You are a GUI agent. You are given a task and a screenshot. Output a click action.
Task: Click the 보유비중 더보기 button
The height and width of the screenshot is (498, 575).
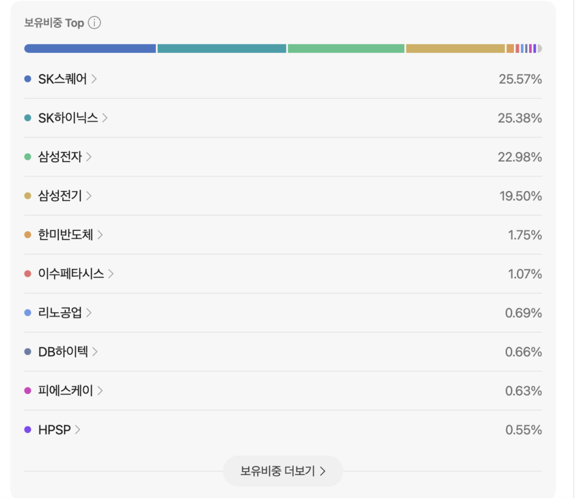tap(283, 471)
